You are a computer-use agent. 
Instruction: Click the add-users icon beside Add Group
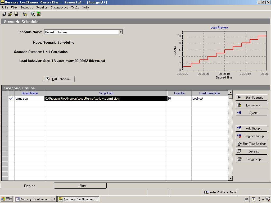239,128
